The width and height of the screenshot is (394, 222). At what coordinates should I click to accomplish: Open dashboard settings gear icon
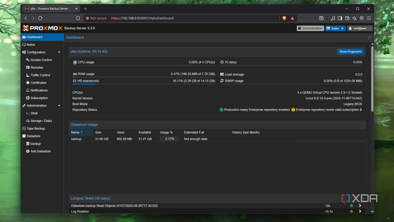(370, 37)
